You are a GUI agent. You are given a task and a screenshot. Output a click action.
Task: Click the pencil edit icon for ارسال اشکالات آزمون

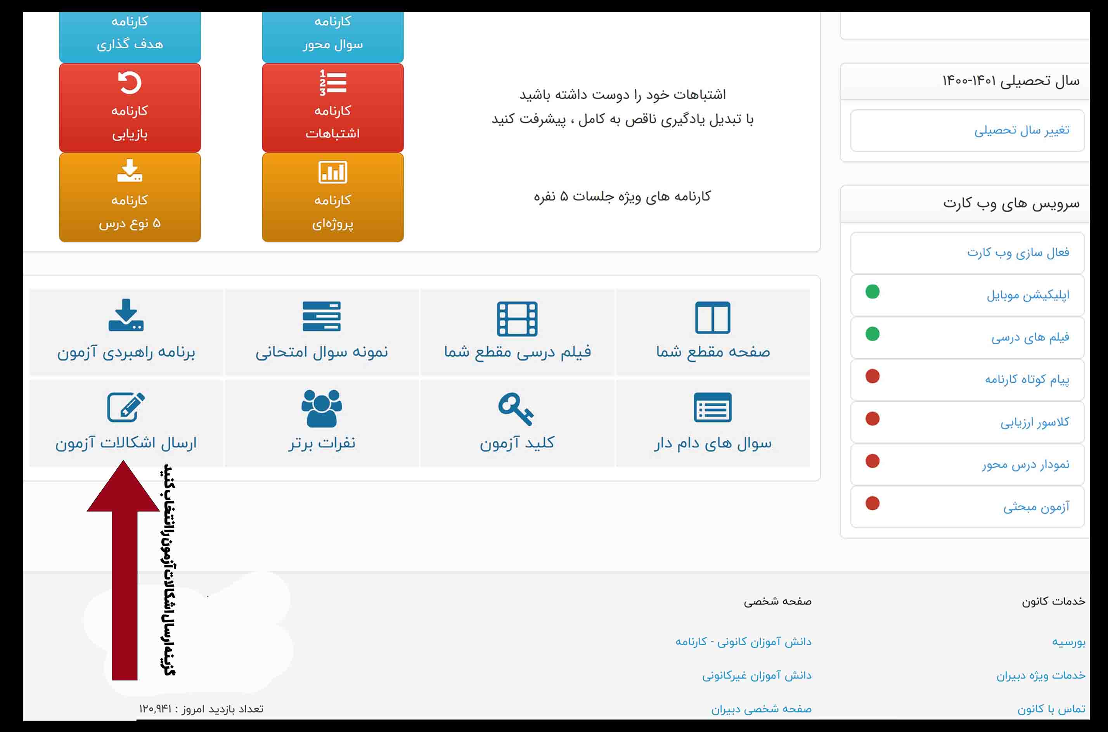point(126,407)
